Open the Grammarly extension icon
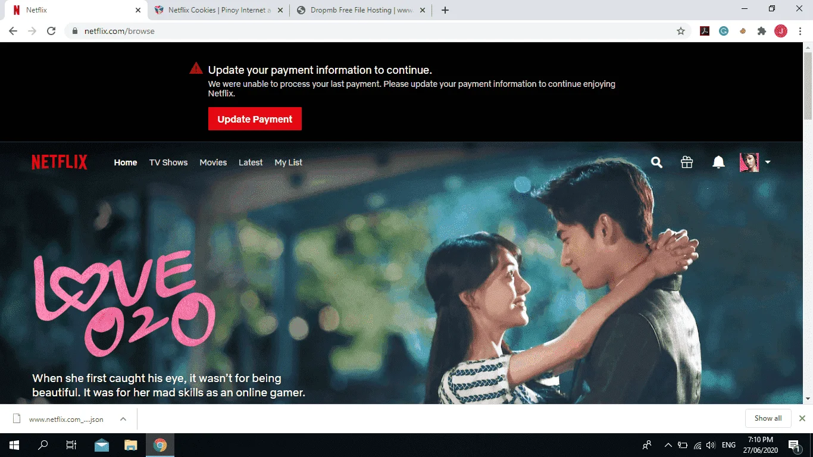 [724, 31]
